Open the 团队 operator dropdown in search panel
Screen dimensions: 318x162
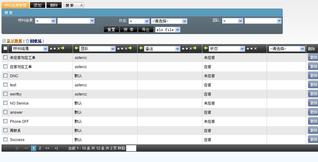232,21
